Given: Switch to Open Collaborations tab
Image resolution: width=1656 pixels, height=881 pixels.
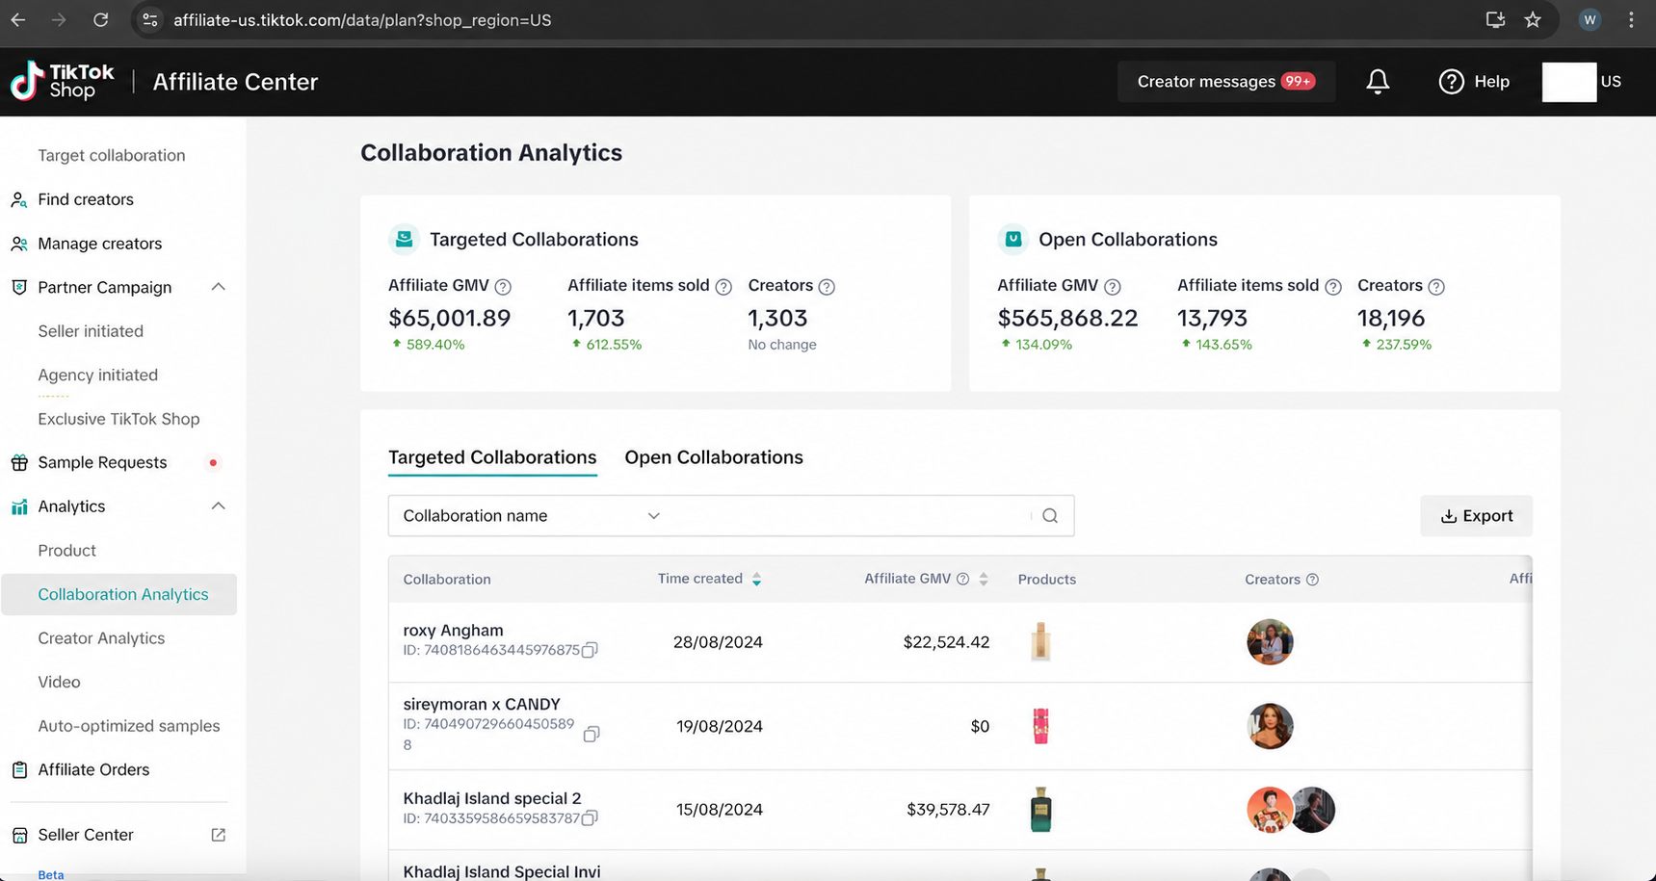Looking at the screenshot, I should [x=714, y=457].
